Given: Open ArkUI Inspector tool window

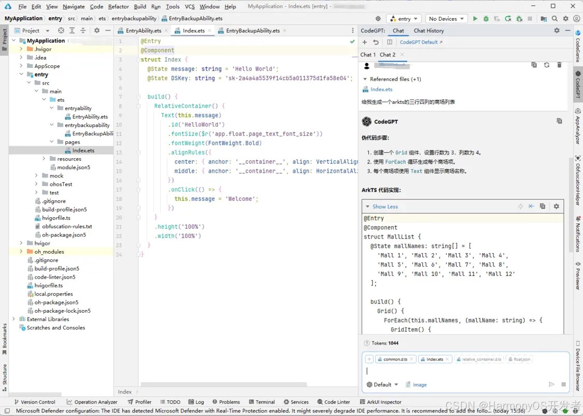Looking at the screenshot, I should click(381, 402).
